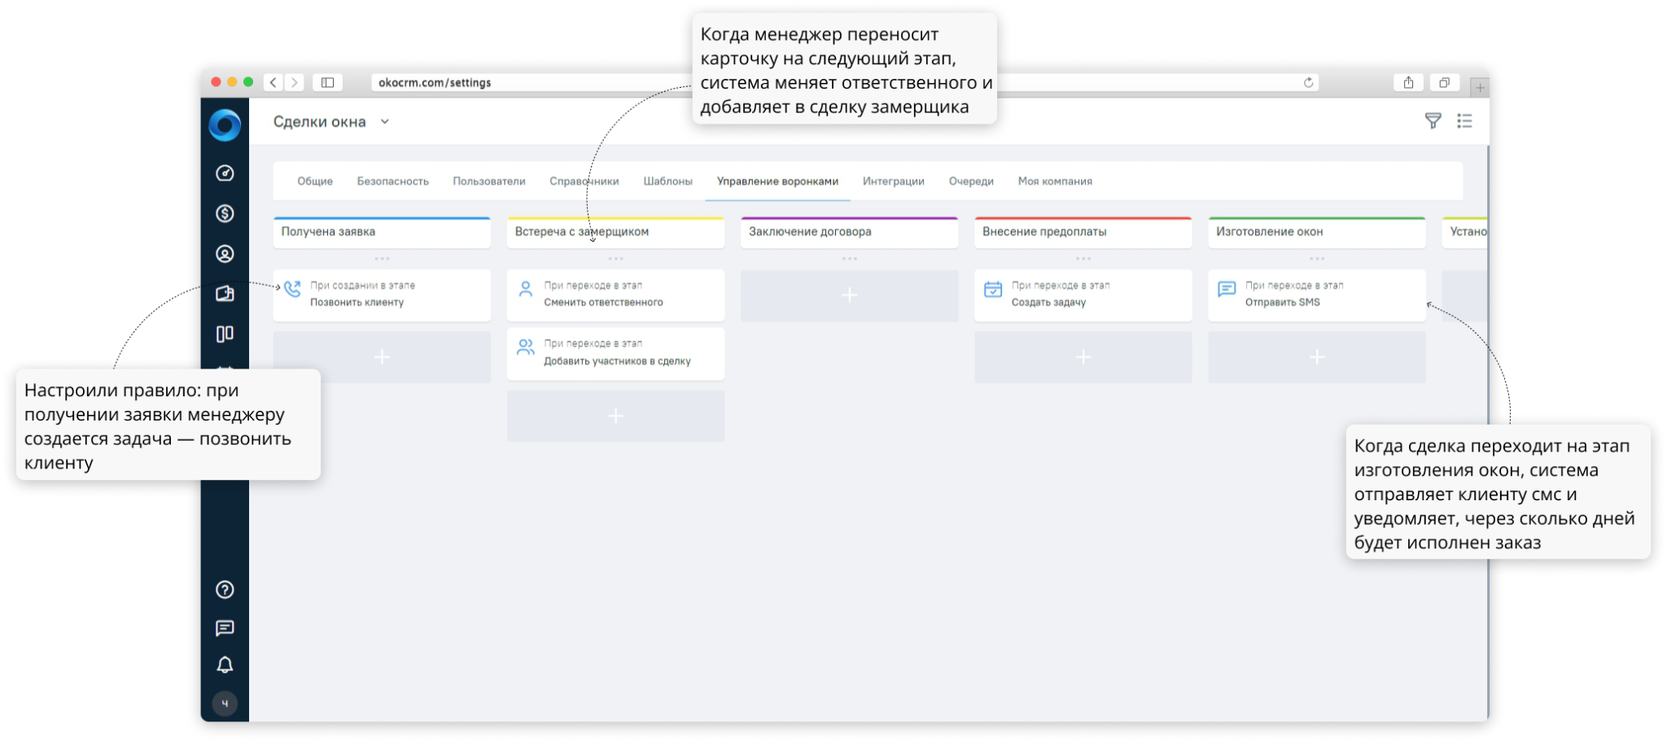Screen dimensions: 1667x741
Task: Click the browser share icon
Action: click(x=1408, y=82)
